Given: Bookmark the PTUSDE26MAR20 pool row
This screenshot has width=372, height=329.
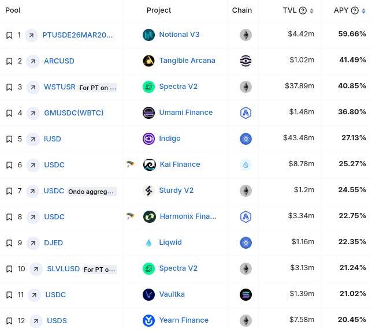Looking at the screenshot, I should tap(9, 35).
